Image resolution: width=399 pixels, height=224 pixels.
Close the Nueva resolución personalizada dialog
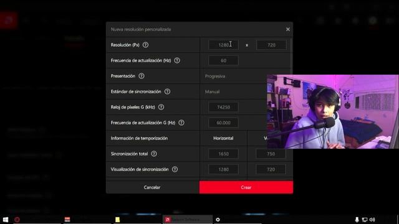click(x=288, y=29)
